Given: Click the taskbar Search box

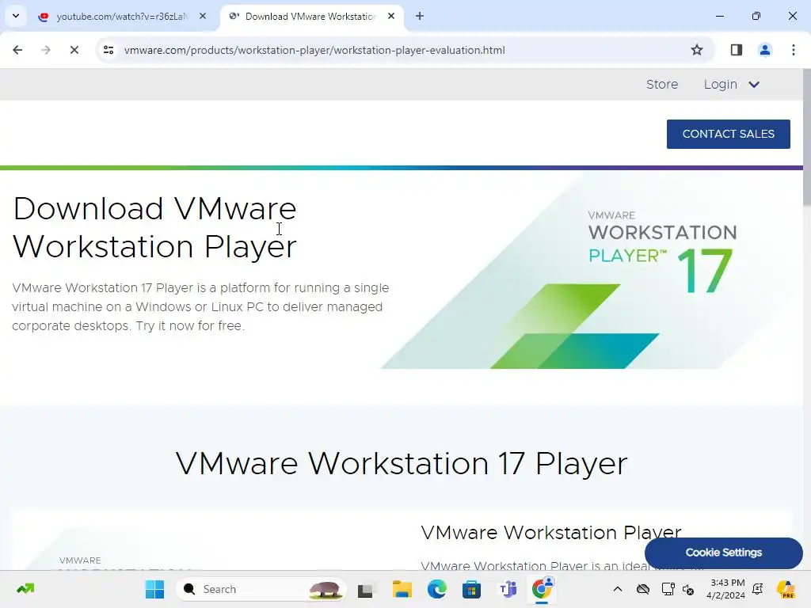Looking at the screenshot, I should (x=261, y=589).
